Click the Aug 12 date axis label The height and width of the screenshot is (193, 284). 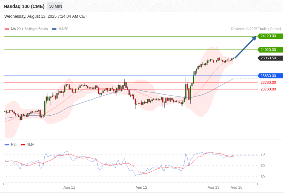(141, 188)
